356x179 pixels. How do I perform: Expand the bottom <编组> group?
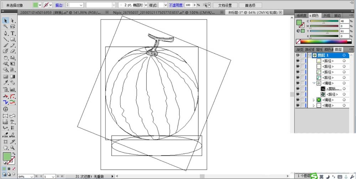[x=314, y=105]
